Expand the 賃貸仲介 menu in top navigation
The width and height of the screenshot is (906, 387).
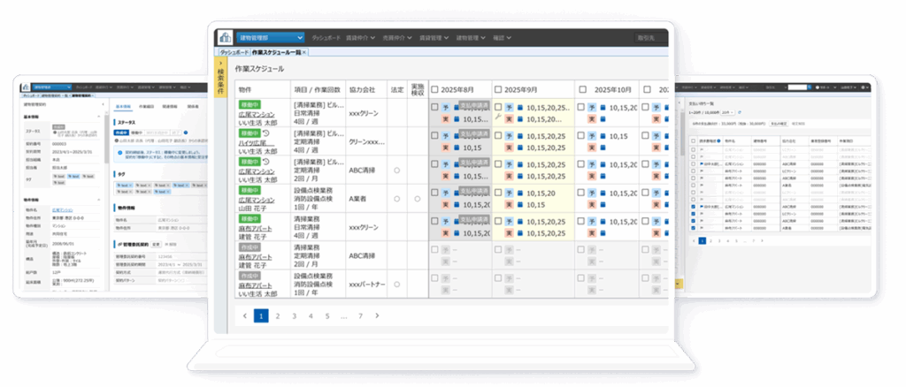(x=362, y=38)
